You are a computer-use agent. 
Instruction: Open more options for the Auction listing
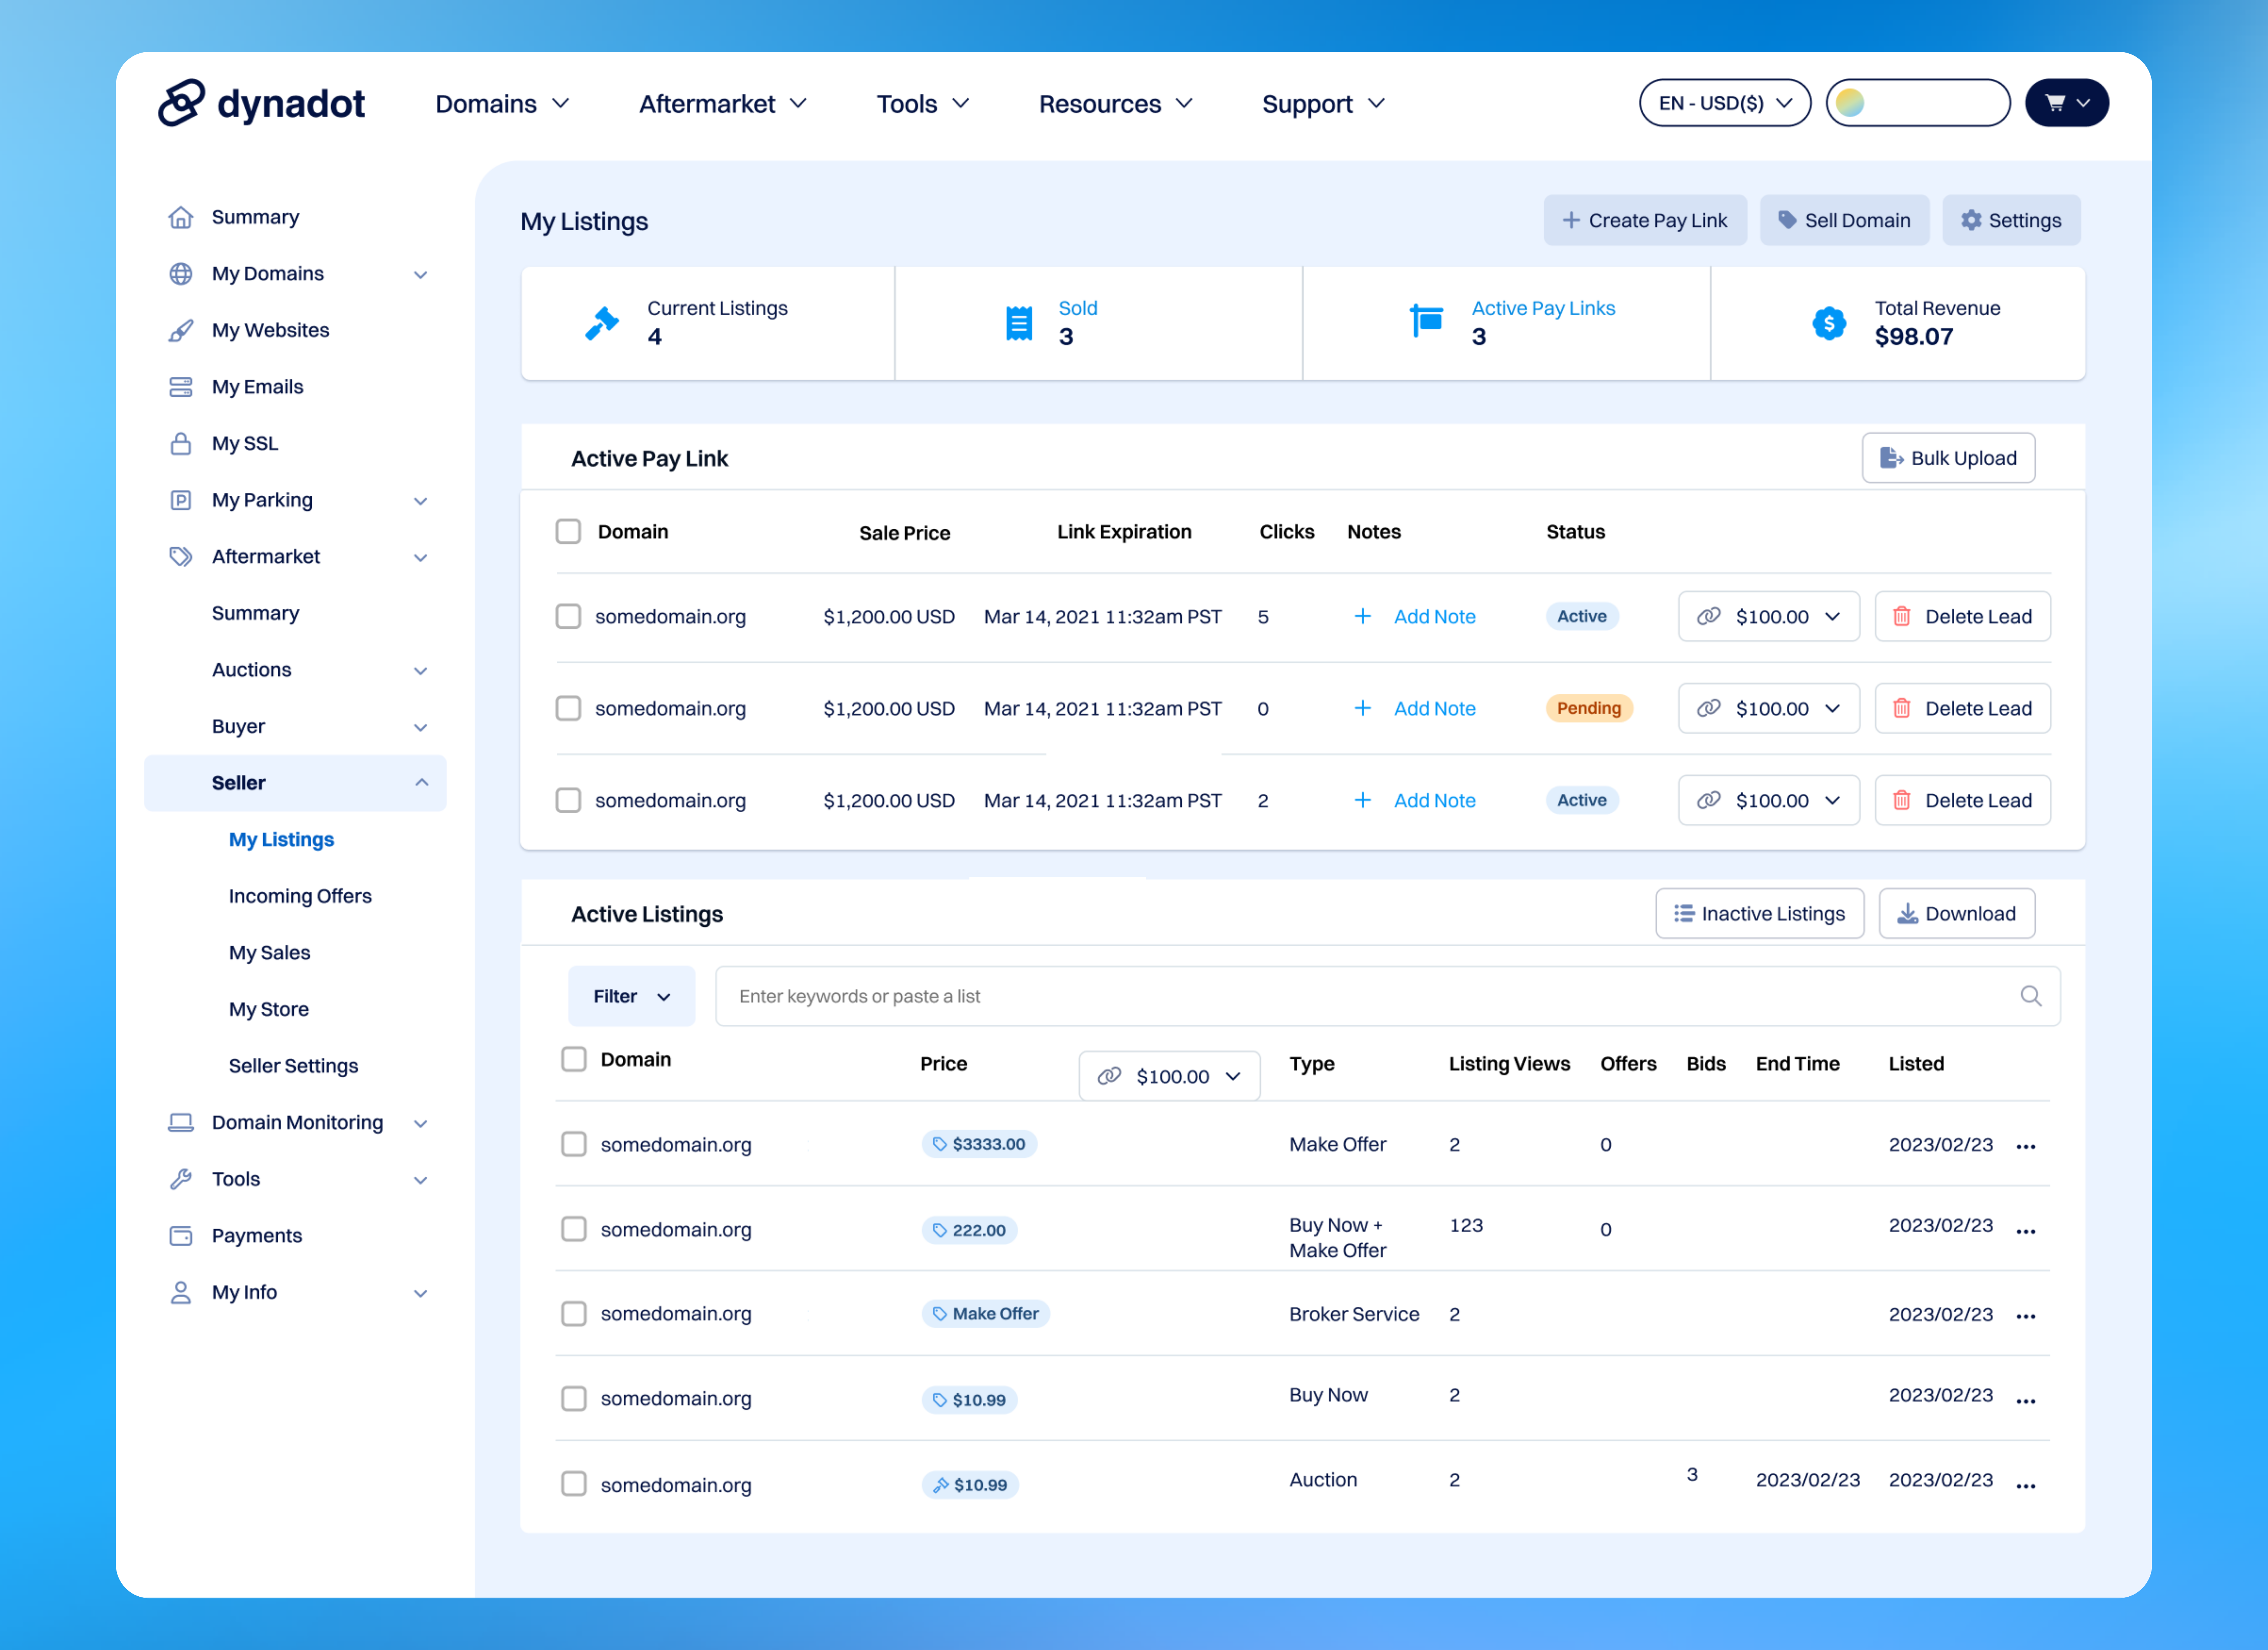pyautogui.click(x=2026, y=1487)
